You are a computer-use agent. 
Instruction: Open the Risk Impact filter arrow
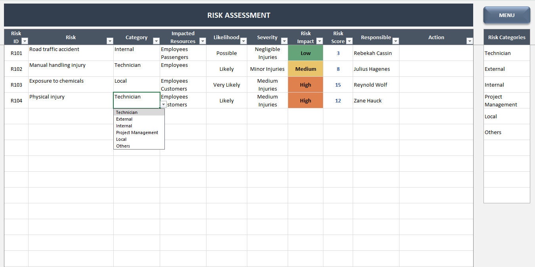click(x=319, y=41)
